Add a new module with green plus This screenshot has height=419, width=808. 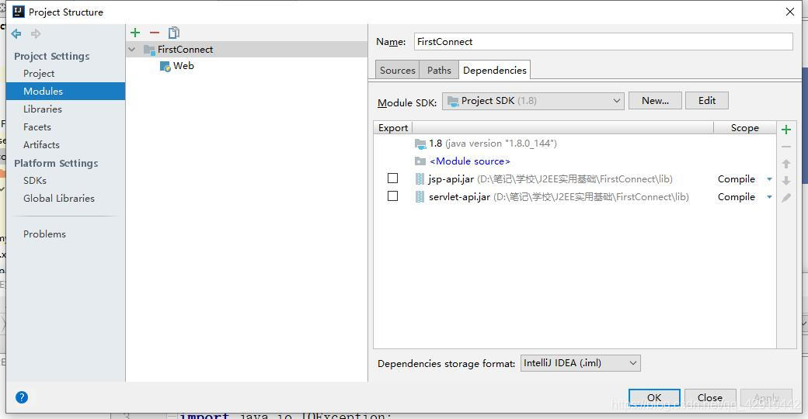135,33
